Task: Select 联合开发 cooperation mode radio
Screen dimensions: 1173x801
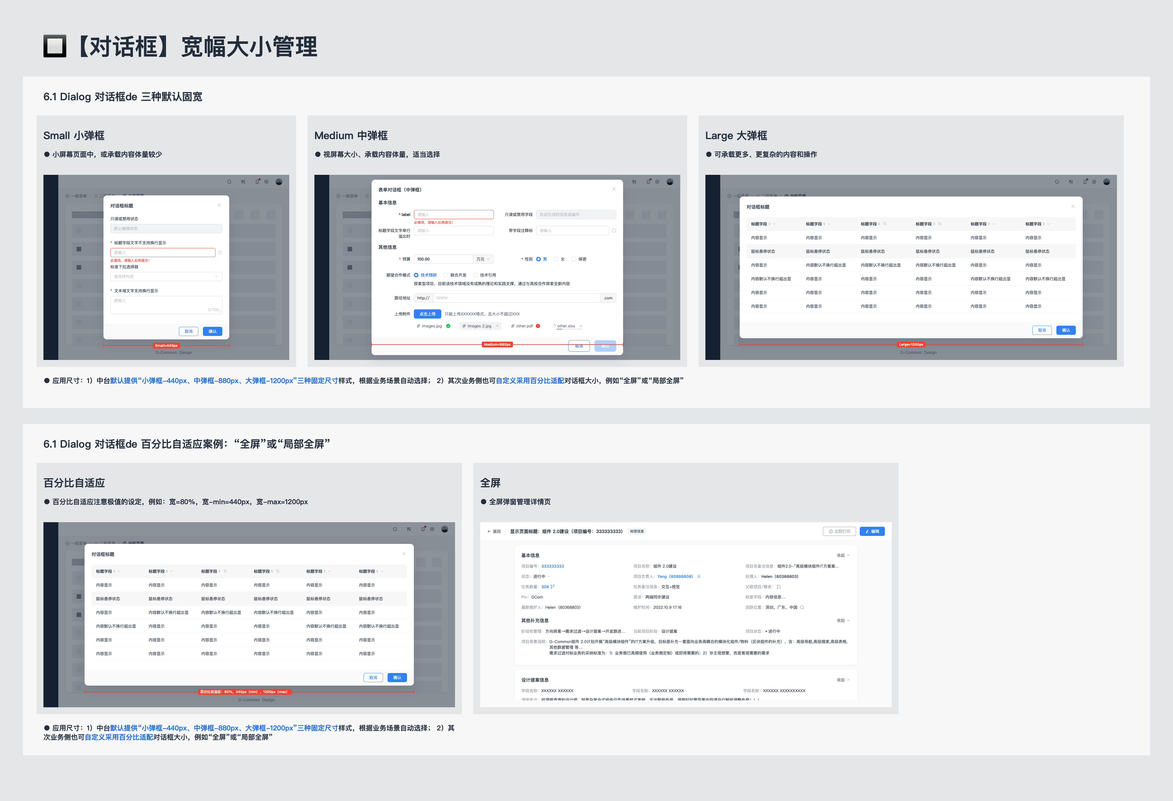Action: click(x=446, y=275)
